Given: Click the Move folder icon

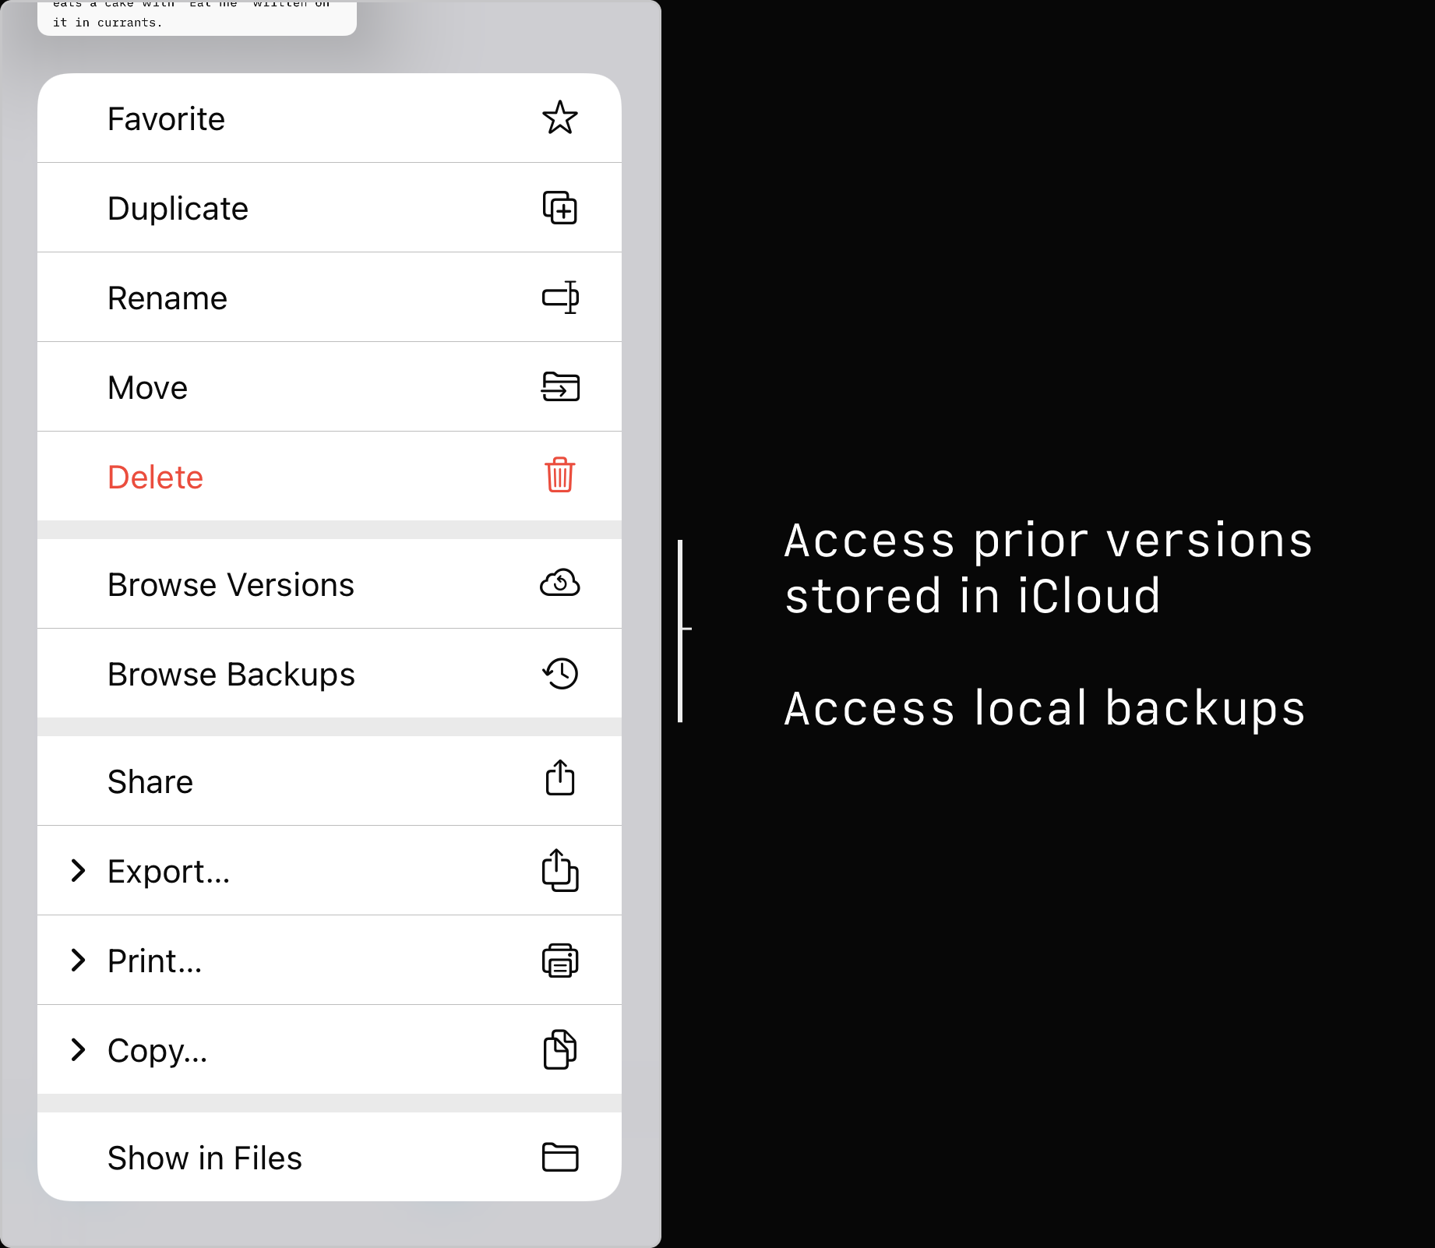Looking at the screenshot, I should point(560,386).
